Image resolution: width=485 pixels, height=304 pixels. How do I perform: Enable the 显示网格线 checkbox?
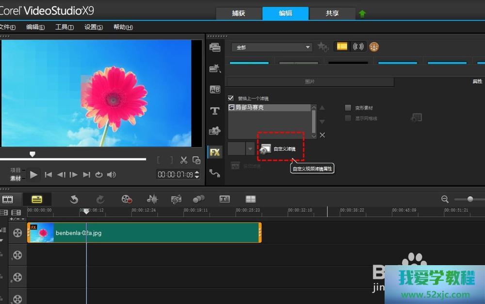[348, 118]
